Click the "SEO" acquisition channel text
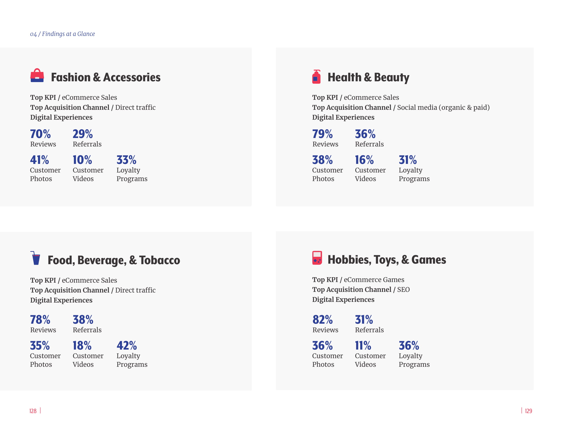 click(403, 290)
